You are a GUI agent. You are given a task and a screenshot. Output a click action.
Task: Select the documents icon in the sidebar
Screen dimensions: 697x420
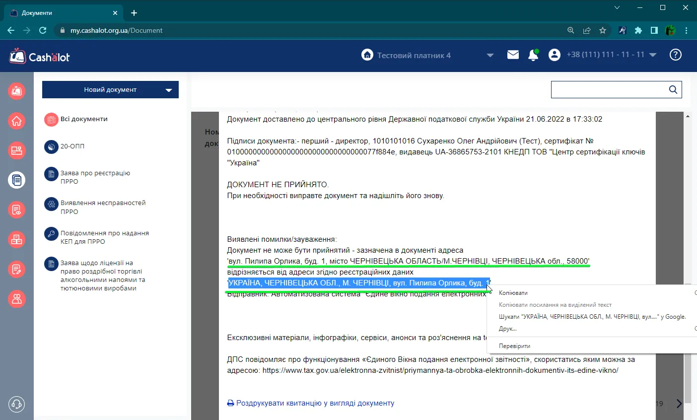tap(17, 180)
